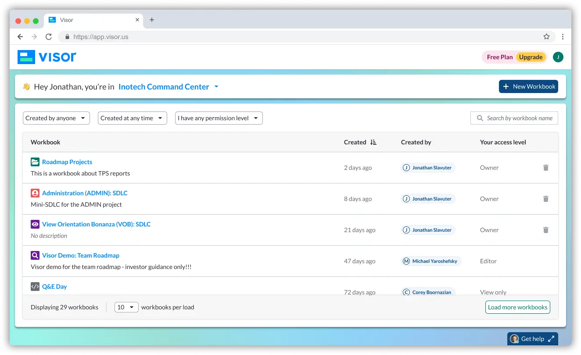
Task: Click the Inotech Command Center name
Action: tap(164, 87)
